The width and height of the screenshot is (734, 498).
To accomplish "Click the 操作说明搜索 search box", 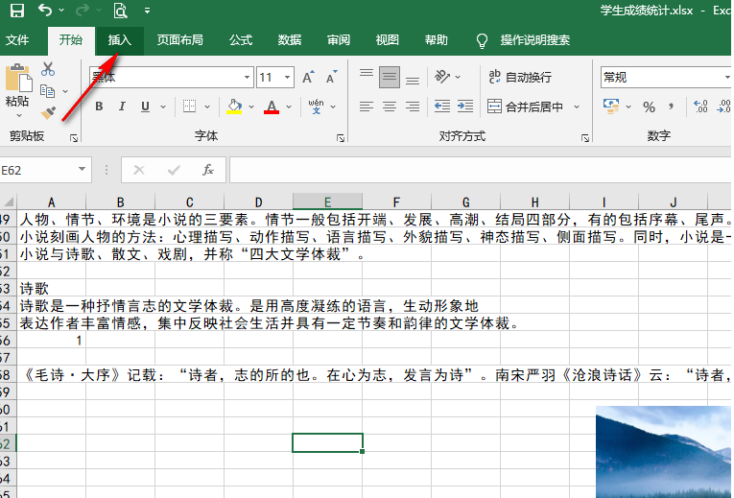I will click(x=534, y=40).
